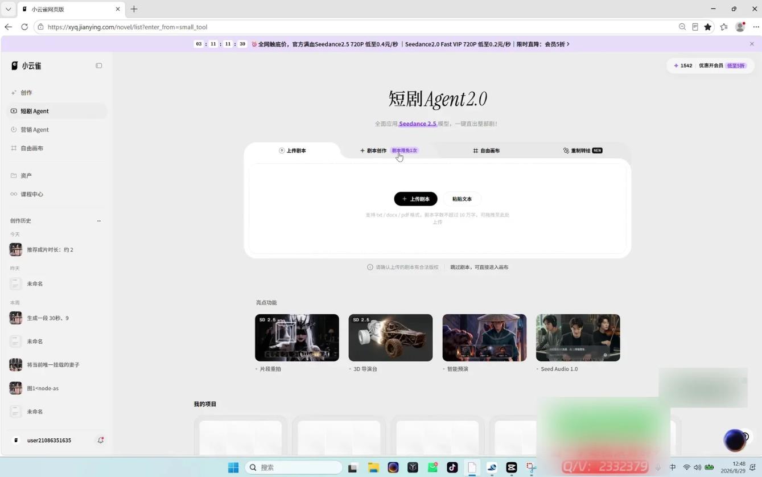Open the tab list dropdown arrow
This screenshot has height=477, width=762.
tap(8, 9)
